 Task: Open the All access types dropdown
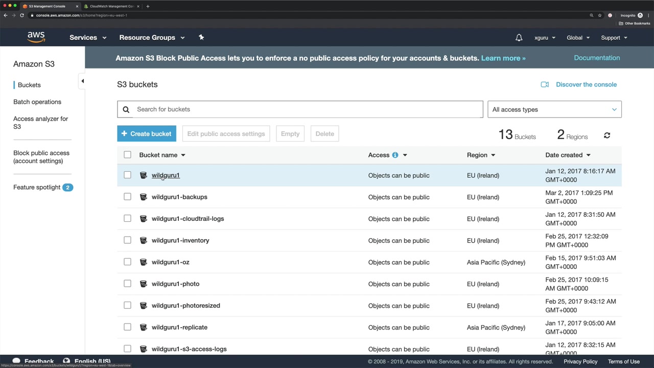tap(554, 109)
